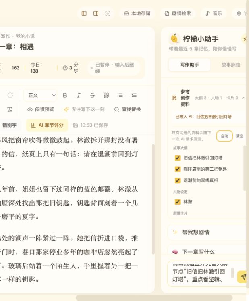Uncheck the 林澈 character checkbox
Screen dimensions: 249x301
pyautogui.click(x=178, y=202)
